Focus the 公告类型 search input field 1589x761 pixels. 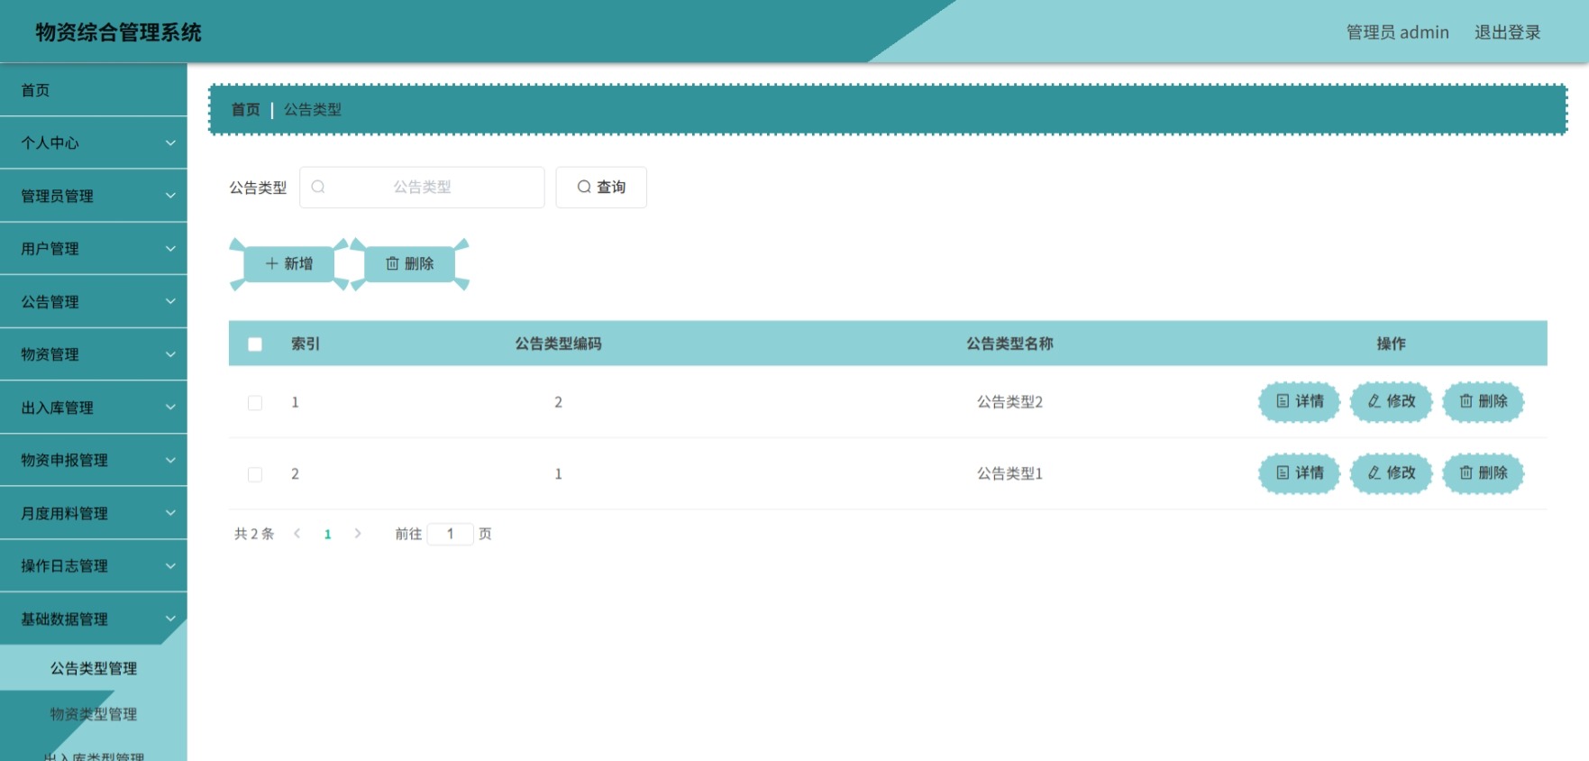[x=422, y=187]
